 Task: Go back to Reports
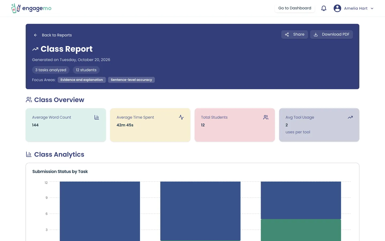(53, 35)
